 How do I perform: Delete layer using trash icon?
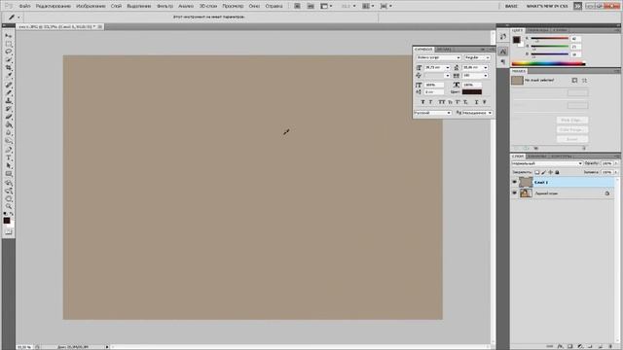tap(610, 346)
